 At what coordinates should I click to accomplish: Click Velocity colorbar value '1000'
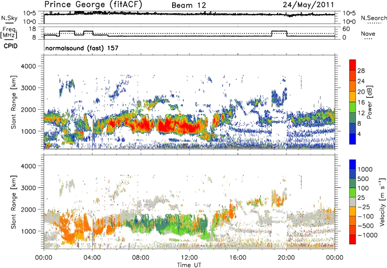pos(365,169)
